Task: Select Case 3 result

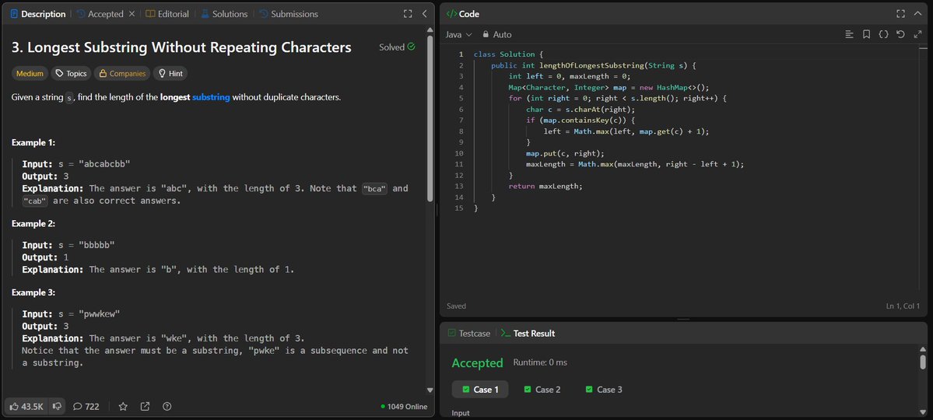Action: [603, 390]
